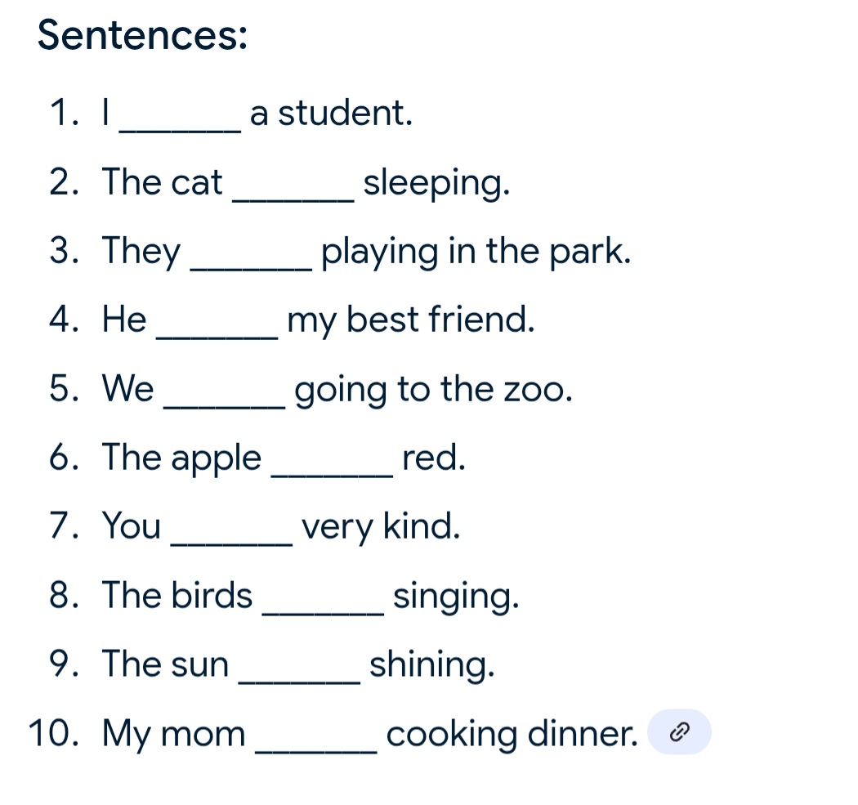This screenshot has width=858, height=805.
Task: Click the text 'very kind.'
Action: click(x=381, y=527)
